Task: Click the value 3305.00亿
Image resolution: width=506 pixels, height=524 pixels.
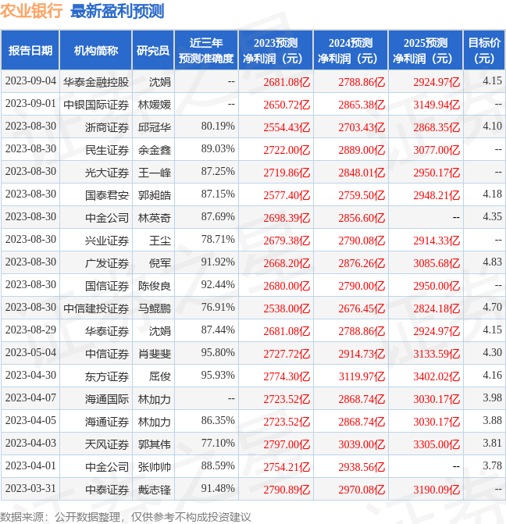Action: tap(437, 444)
